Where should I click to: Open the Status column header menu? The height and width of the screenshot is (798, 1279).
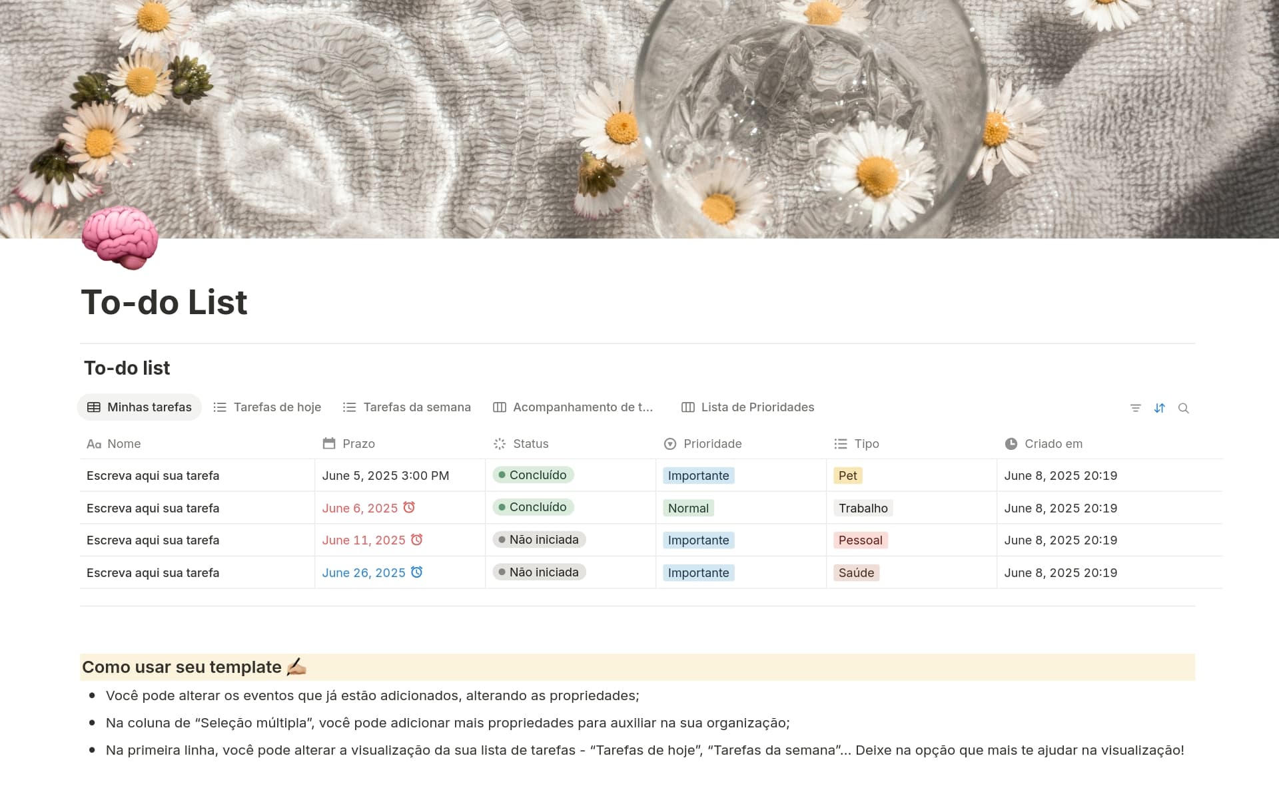pos(530,444)
